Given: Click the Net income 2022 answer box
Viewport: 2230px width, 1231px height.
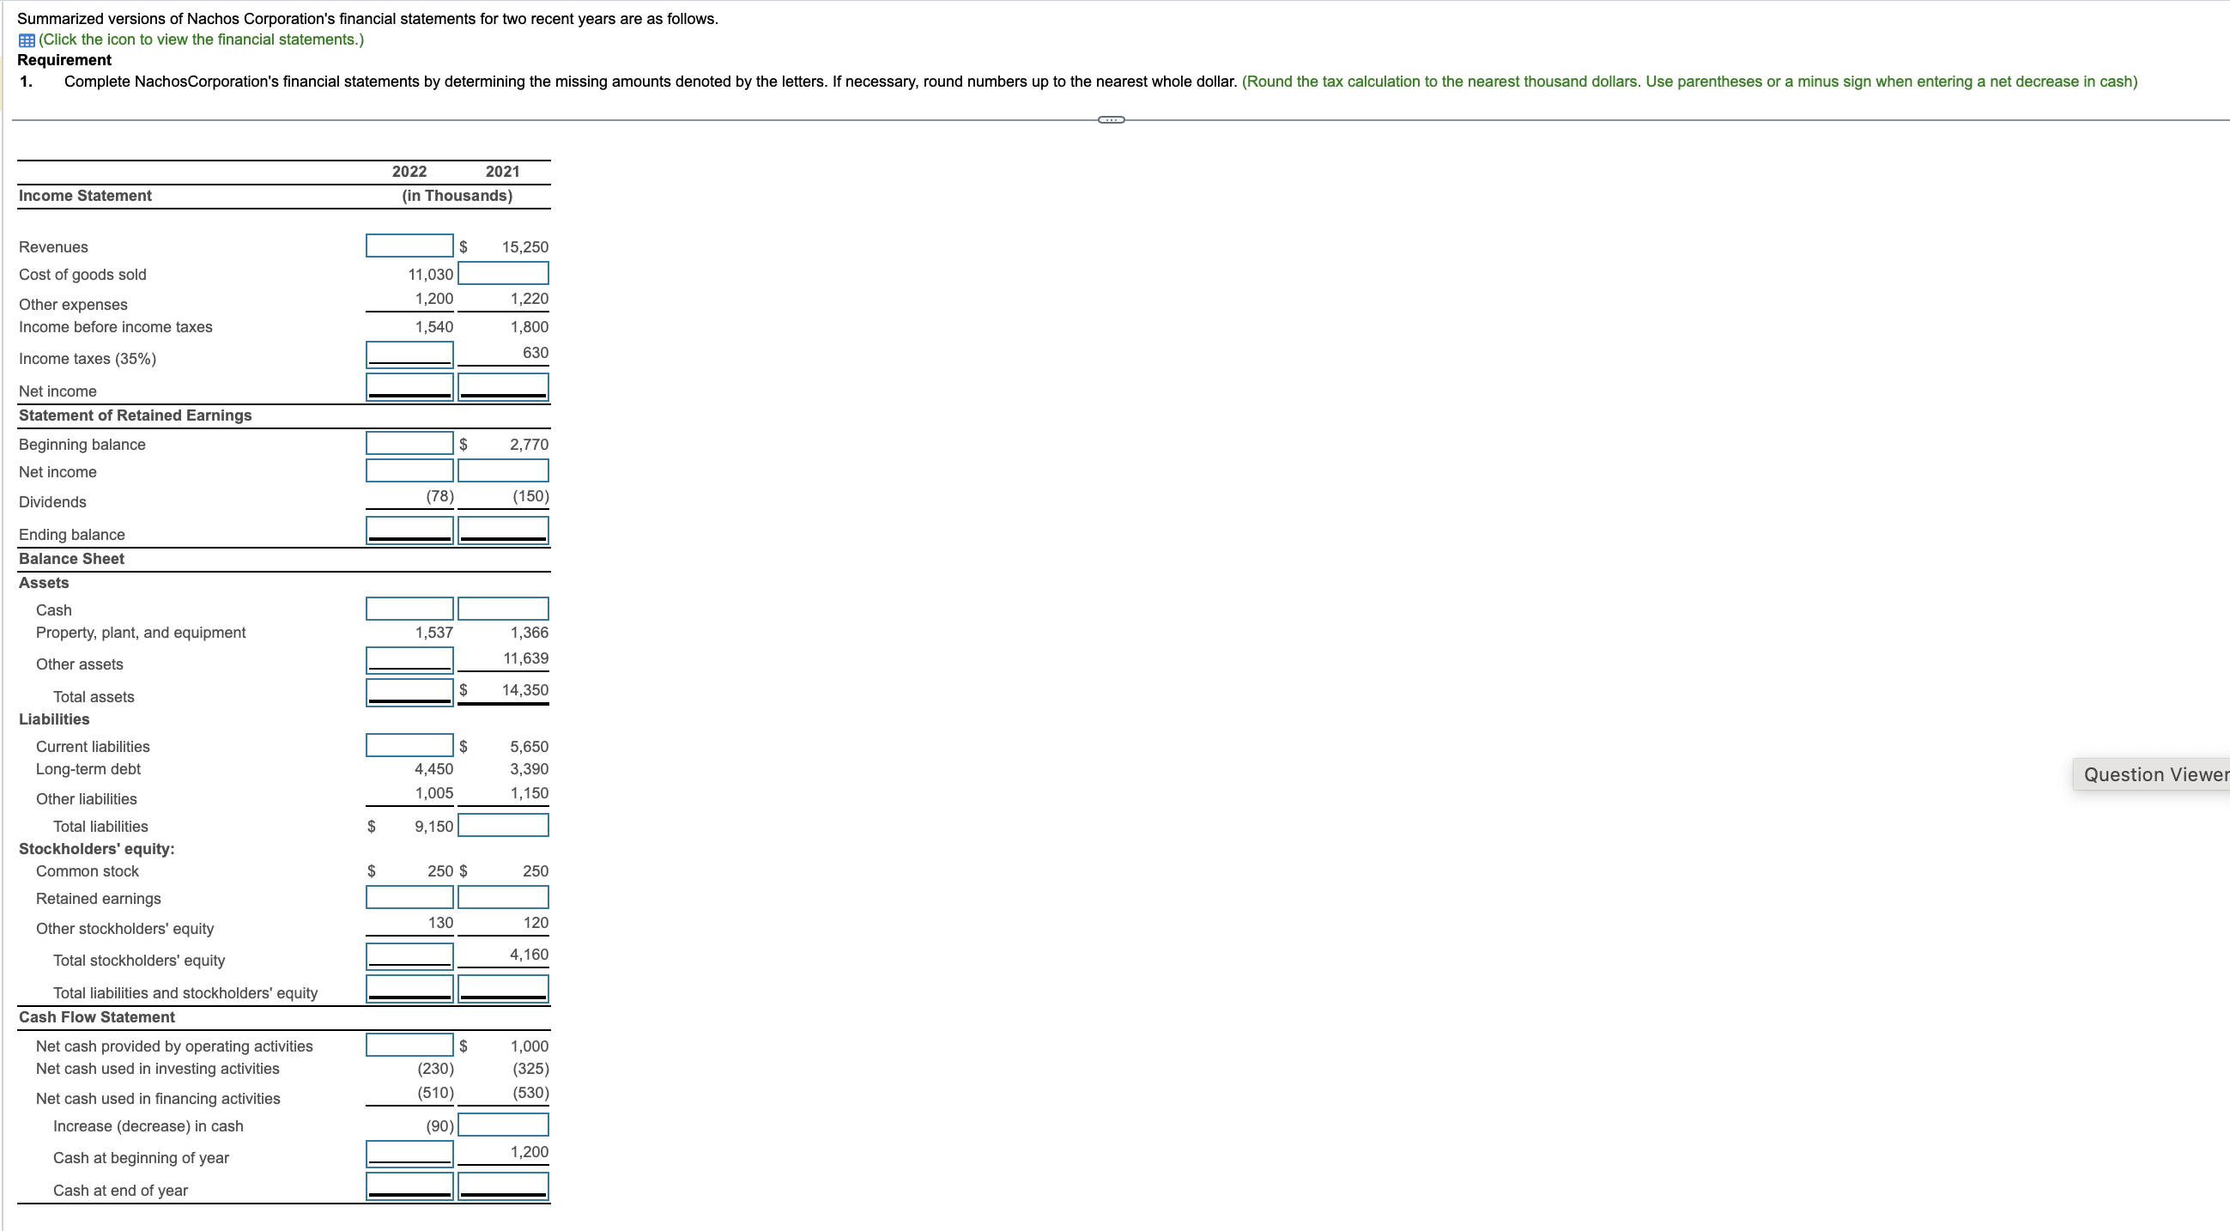Looking at the screenshot, I should 409,386.
